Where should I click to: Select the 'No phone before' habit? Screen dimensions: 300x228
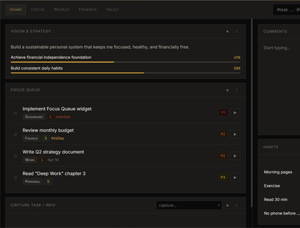282,213
